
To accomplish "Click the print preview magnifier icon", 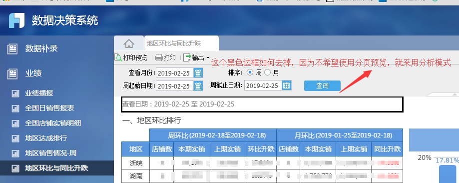I will [118, 57].
